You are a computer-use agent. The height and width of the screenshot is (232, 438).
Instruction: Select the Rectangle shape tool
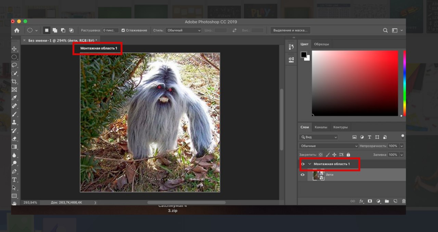[x=14, y=196]
